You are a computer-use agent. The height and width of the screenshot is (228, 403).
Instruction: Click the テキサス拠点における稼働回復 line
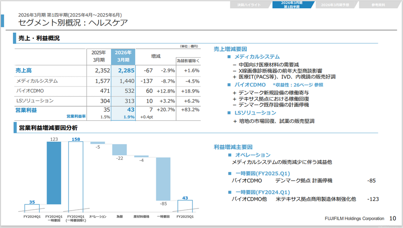(274, 99)
